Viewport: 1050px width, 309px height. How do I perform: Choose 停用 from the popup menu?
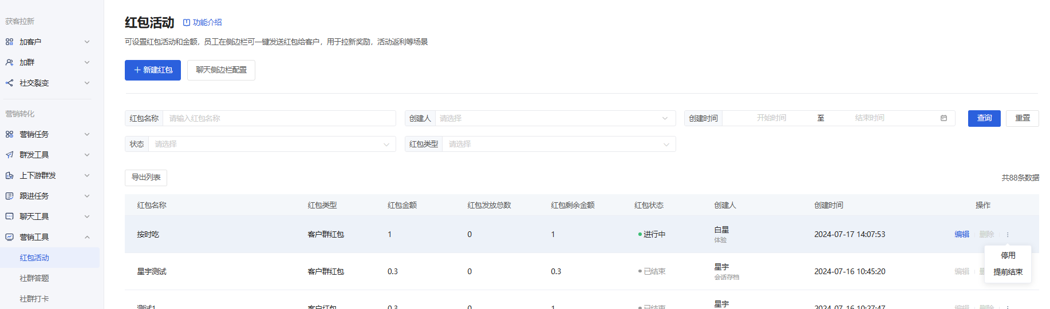coord(1008,255)
